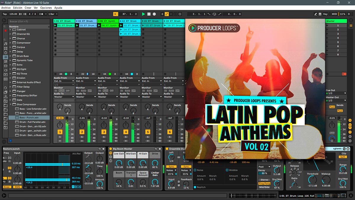The image size is (355, 200).
Task: Solo track 2 with S button
Action: pos(82,137)
